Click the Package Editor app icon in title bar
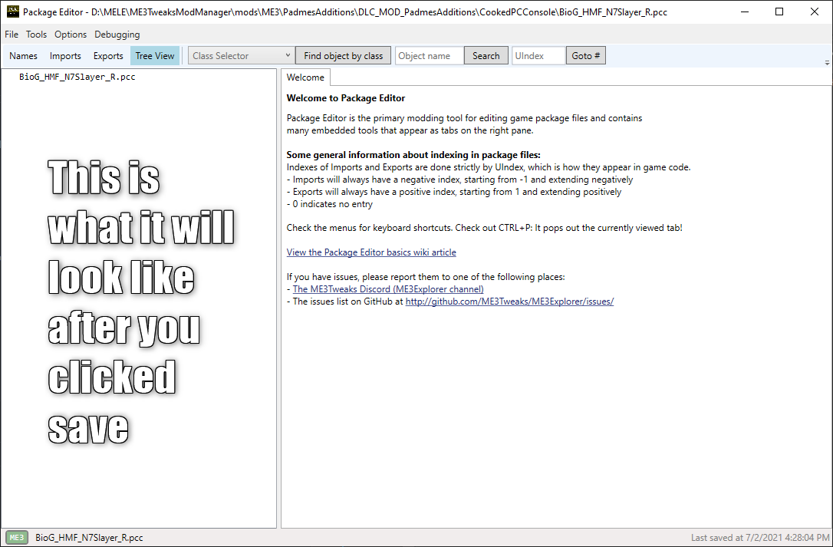Screen dimensions: 833x547 (x=13, y=12)
